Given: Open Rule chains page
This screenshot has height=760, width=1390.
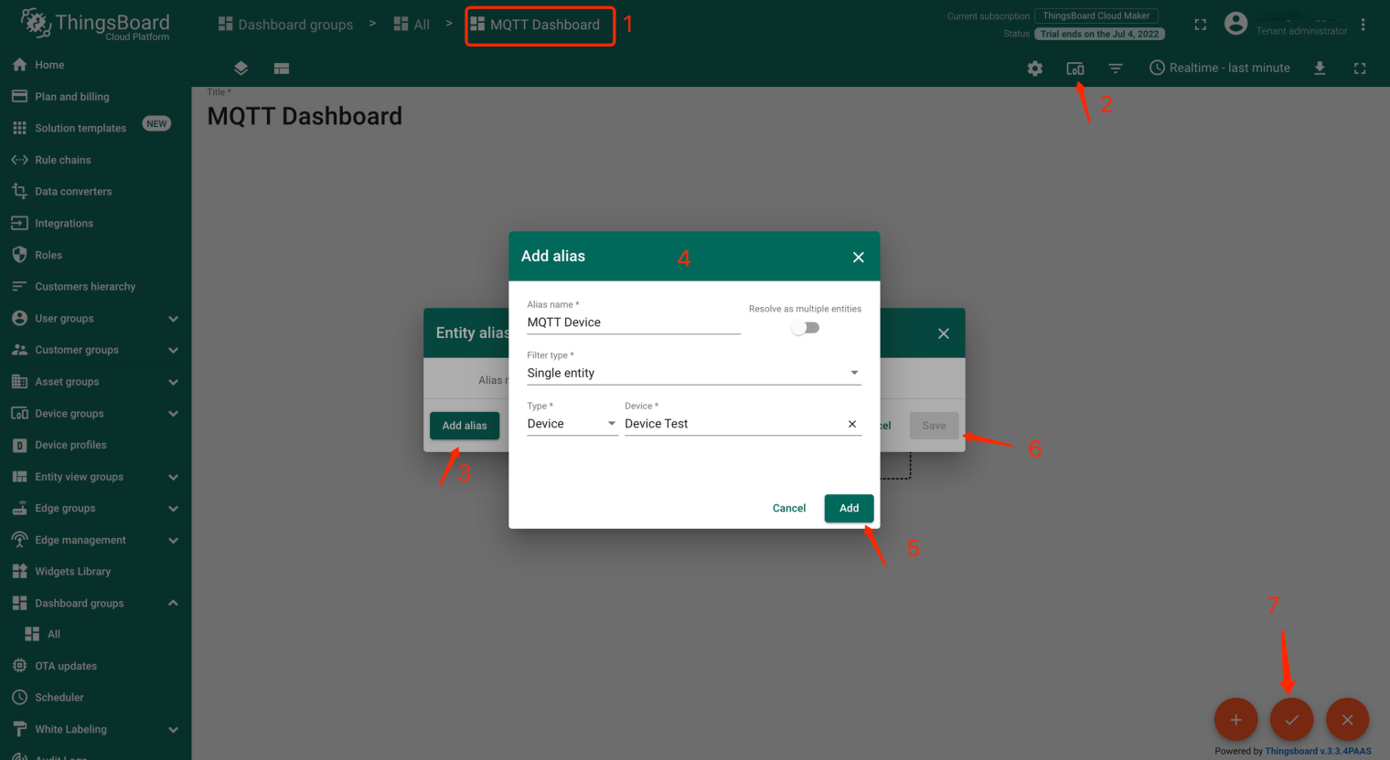Looking at the screenshot, I should click(x=96, y=160).
